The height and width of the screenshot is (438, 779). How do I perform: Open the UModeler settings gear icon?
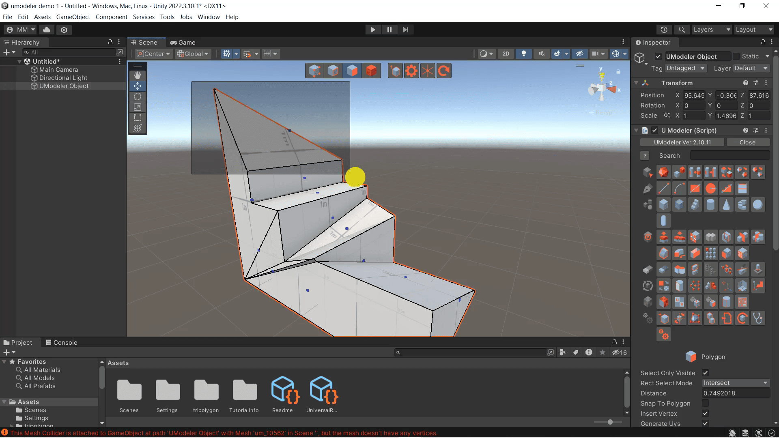412,70
